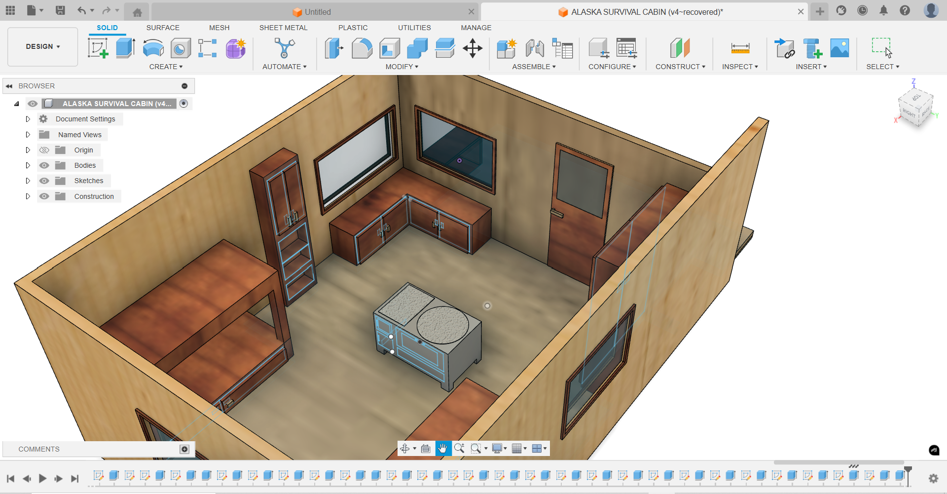The image size is (947, 494).
Task: Switch to the SURFACE tab
Action: (163, 28)
